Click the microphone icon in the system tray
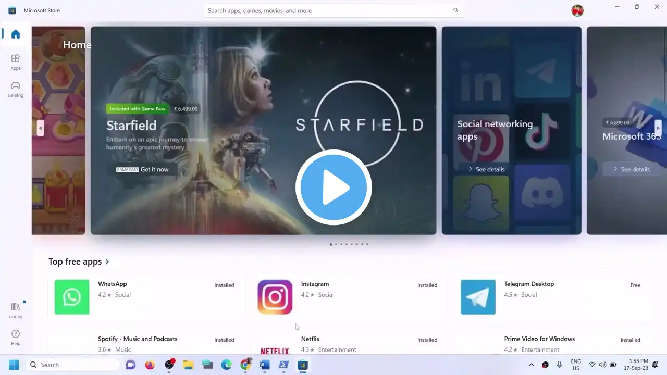 [559, 365]
